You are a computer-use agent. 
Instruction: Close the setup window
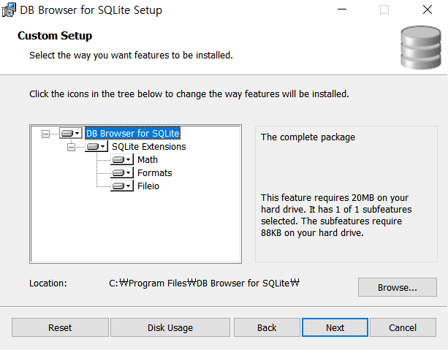(428, 9)
